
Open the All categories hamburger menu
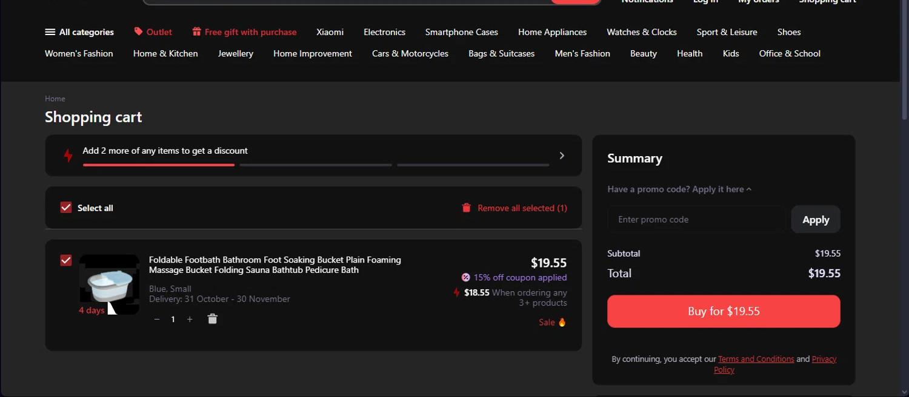click(50, 32)
